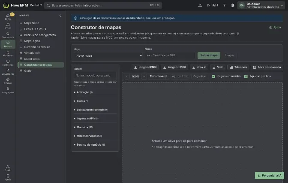Open the Descoberta section in sidebar
Image resolution: width=288 pixels, height=183 pixels.
[x=8, y=35]
